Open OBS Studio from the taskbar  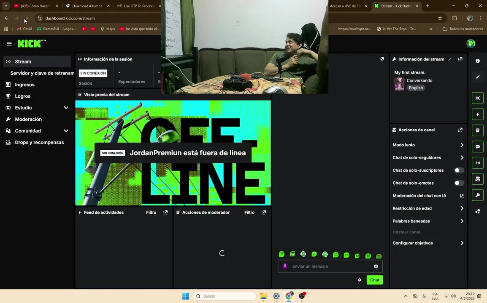point(302,296)
